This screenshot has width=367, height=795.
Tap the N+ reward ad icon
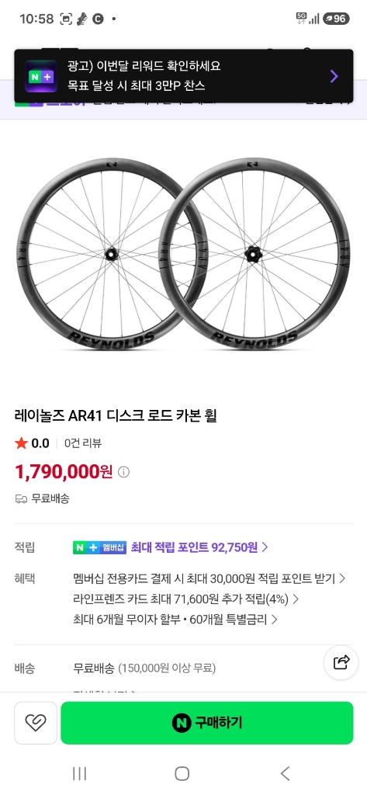(x=41, y=76)
